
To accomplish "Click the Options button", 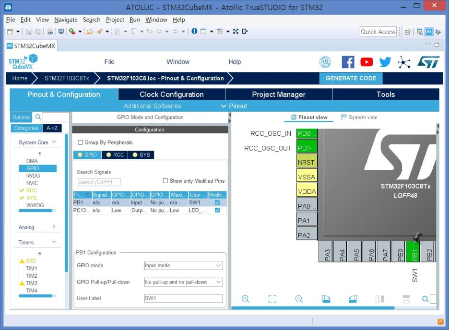I will click(21, 117).
